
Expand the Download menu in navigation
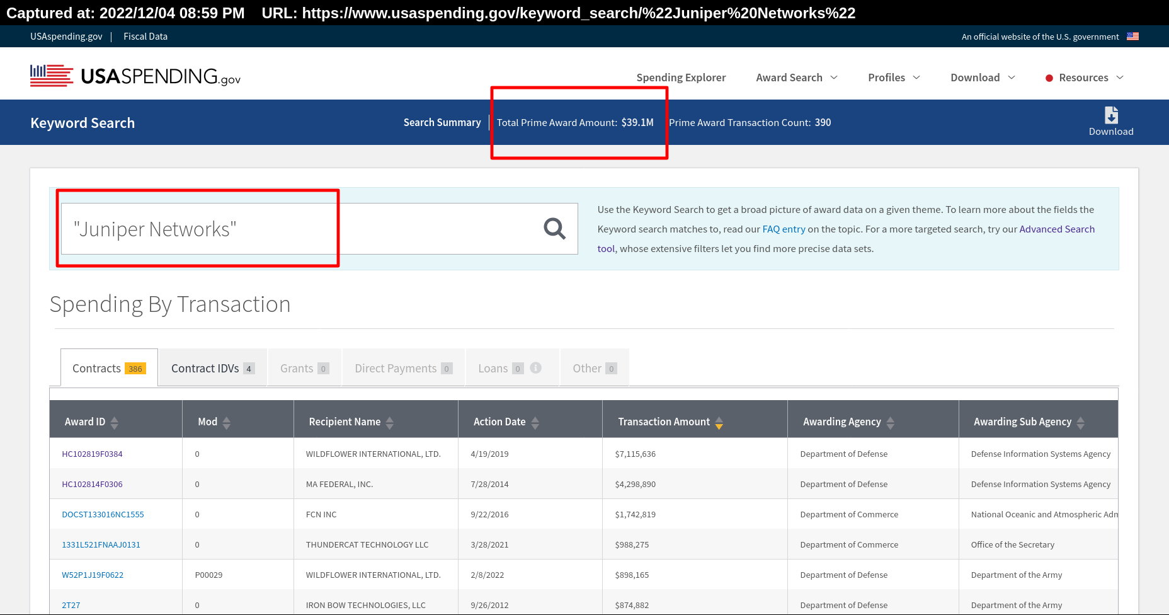983,78
